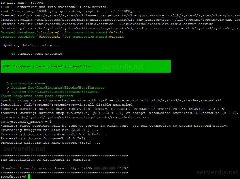This screenshot has width=240, height=179.
Task: Click the 'Created database cloudpanel' line
Action: [x=62, y=37]
